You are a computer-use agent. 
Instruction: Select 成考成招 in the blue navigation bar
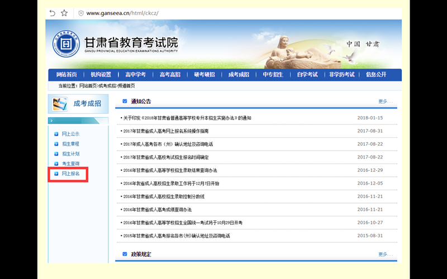pyautogui.click(x=239, y=75)
